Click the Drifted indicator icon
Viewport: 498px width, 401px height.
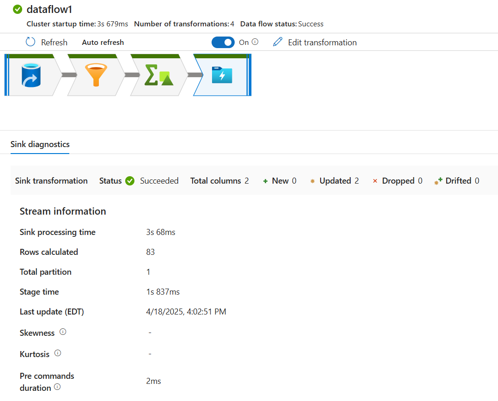[438, 181]
